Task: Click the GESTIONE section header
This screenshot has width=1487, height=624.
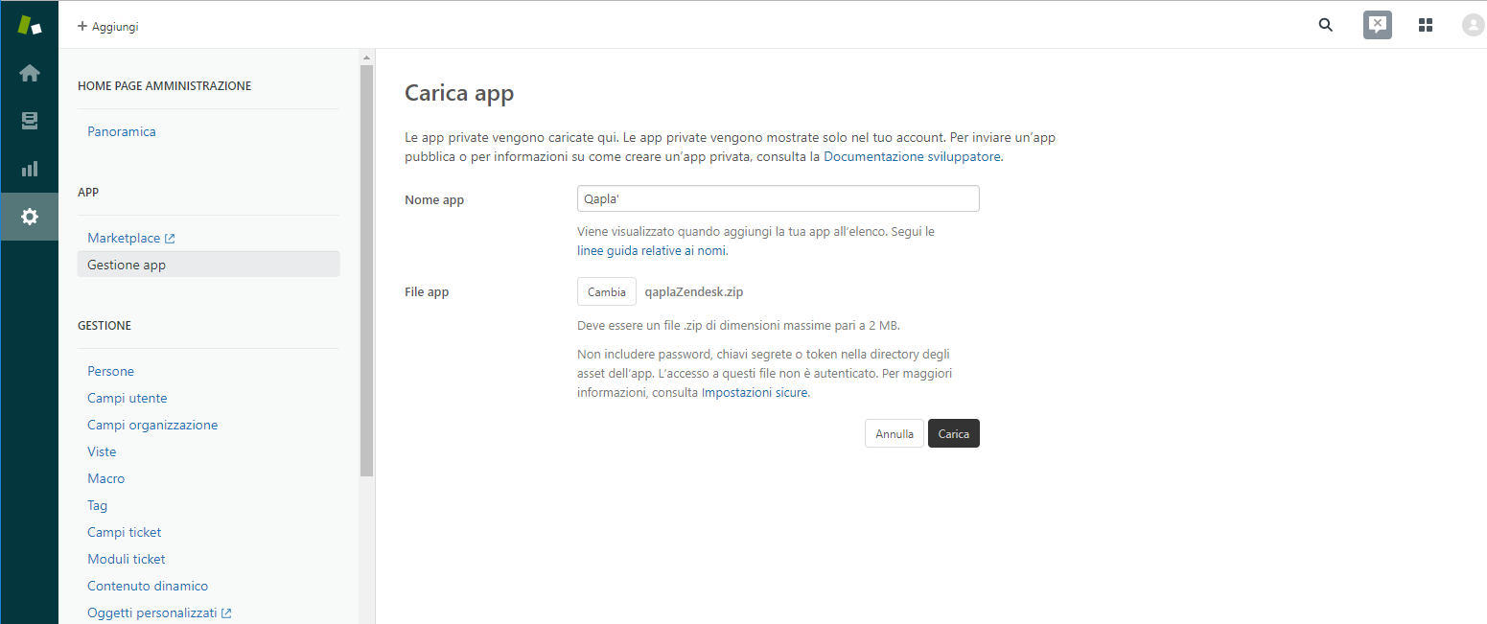Action: 105,326
